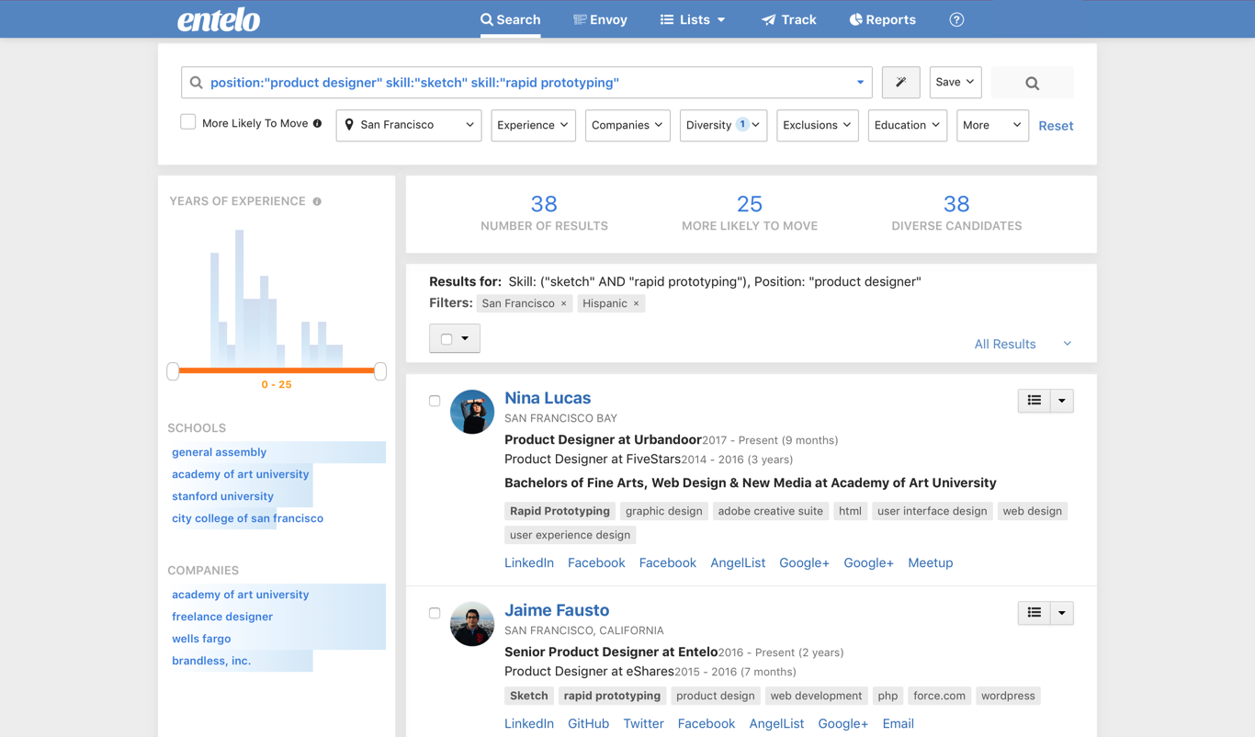The height and width of the screenshot is (737, 1255).
Task: Open Nina Lucas's LinkedIn link
Action: 528,562
